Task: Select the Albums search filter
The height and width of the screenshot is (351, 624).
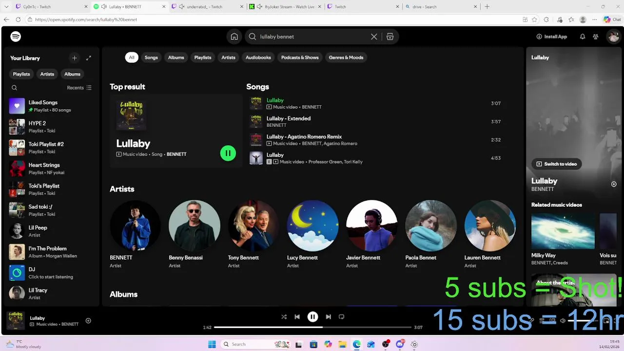Action: tap(176, 58)
